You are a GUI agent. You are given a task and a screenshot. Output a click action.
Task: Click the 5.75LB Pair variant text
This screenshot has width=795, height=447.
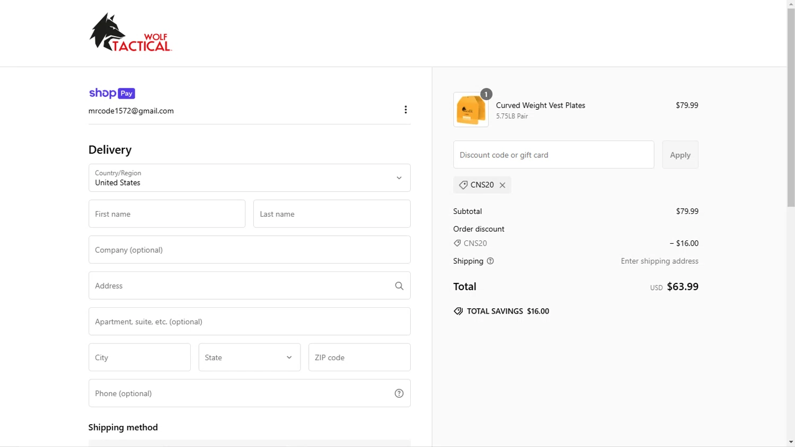click(512, 117)
